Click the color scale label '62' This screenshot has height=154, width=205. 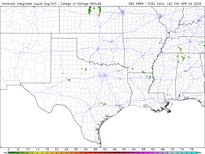pos(153,149)
